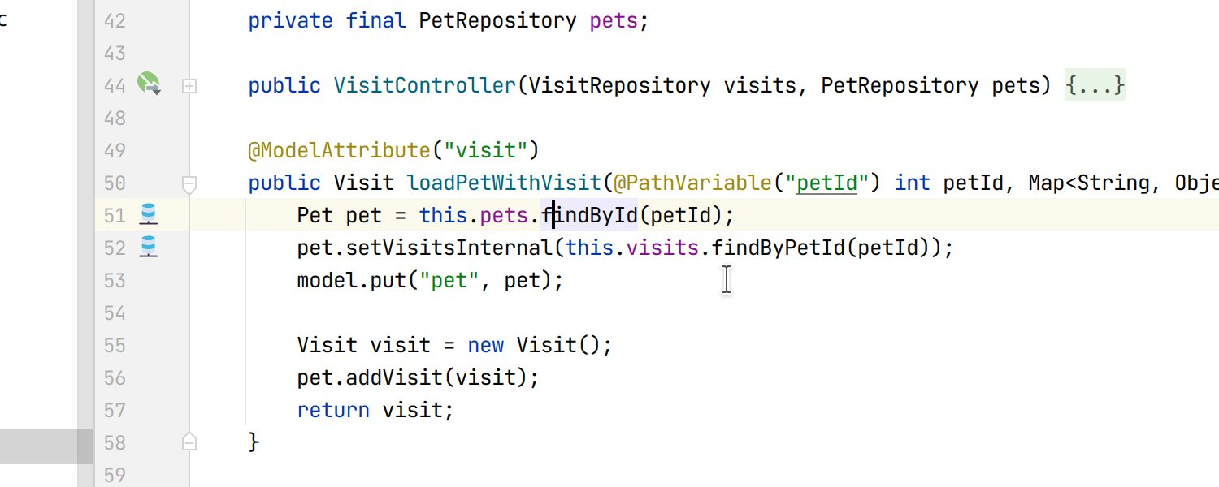
Task: Click the folded {...} placeholder on line 44
Action: tap(1095, 85)
